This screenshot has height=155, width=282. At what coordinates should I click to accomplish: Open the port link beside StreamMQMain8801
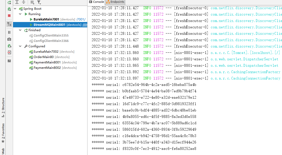point(85,25)
